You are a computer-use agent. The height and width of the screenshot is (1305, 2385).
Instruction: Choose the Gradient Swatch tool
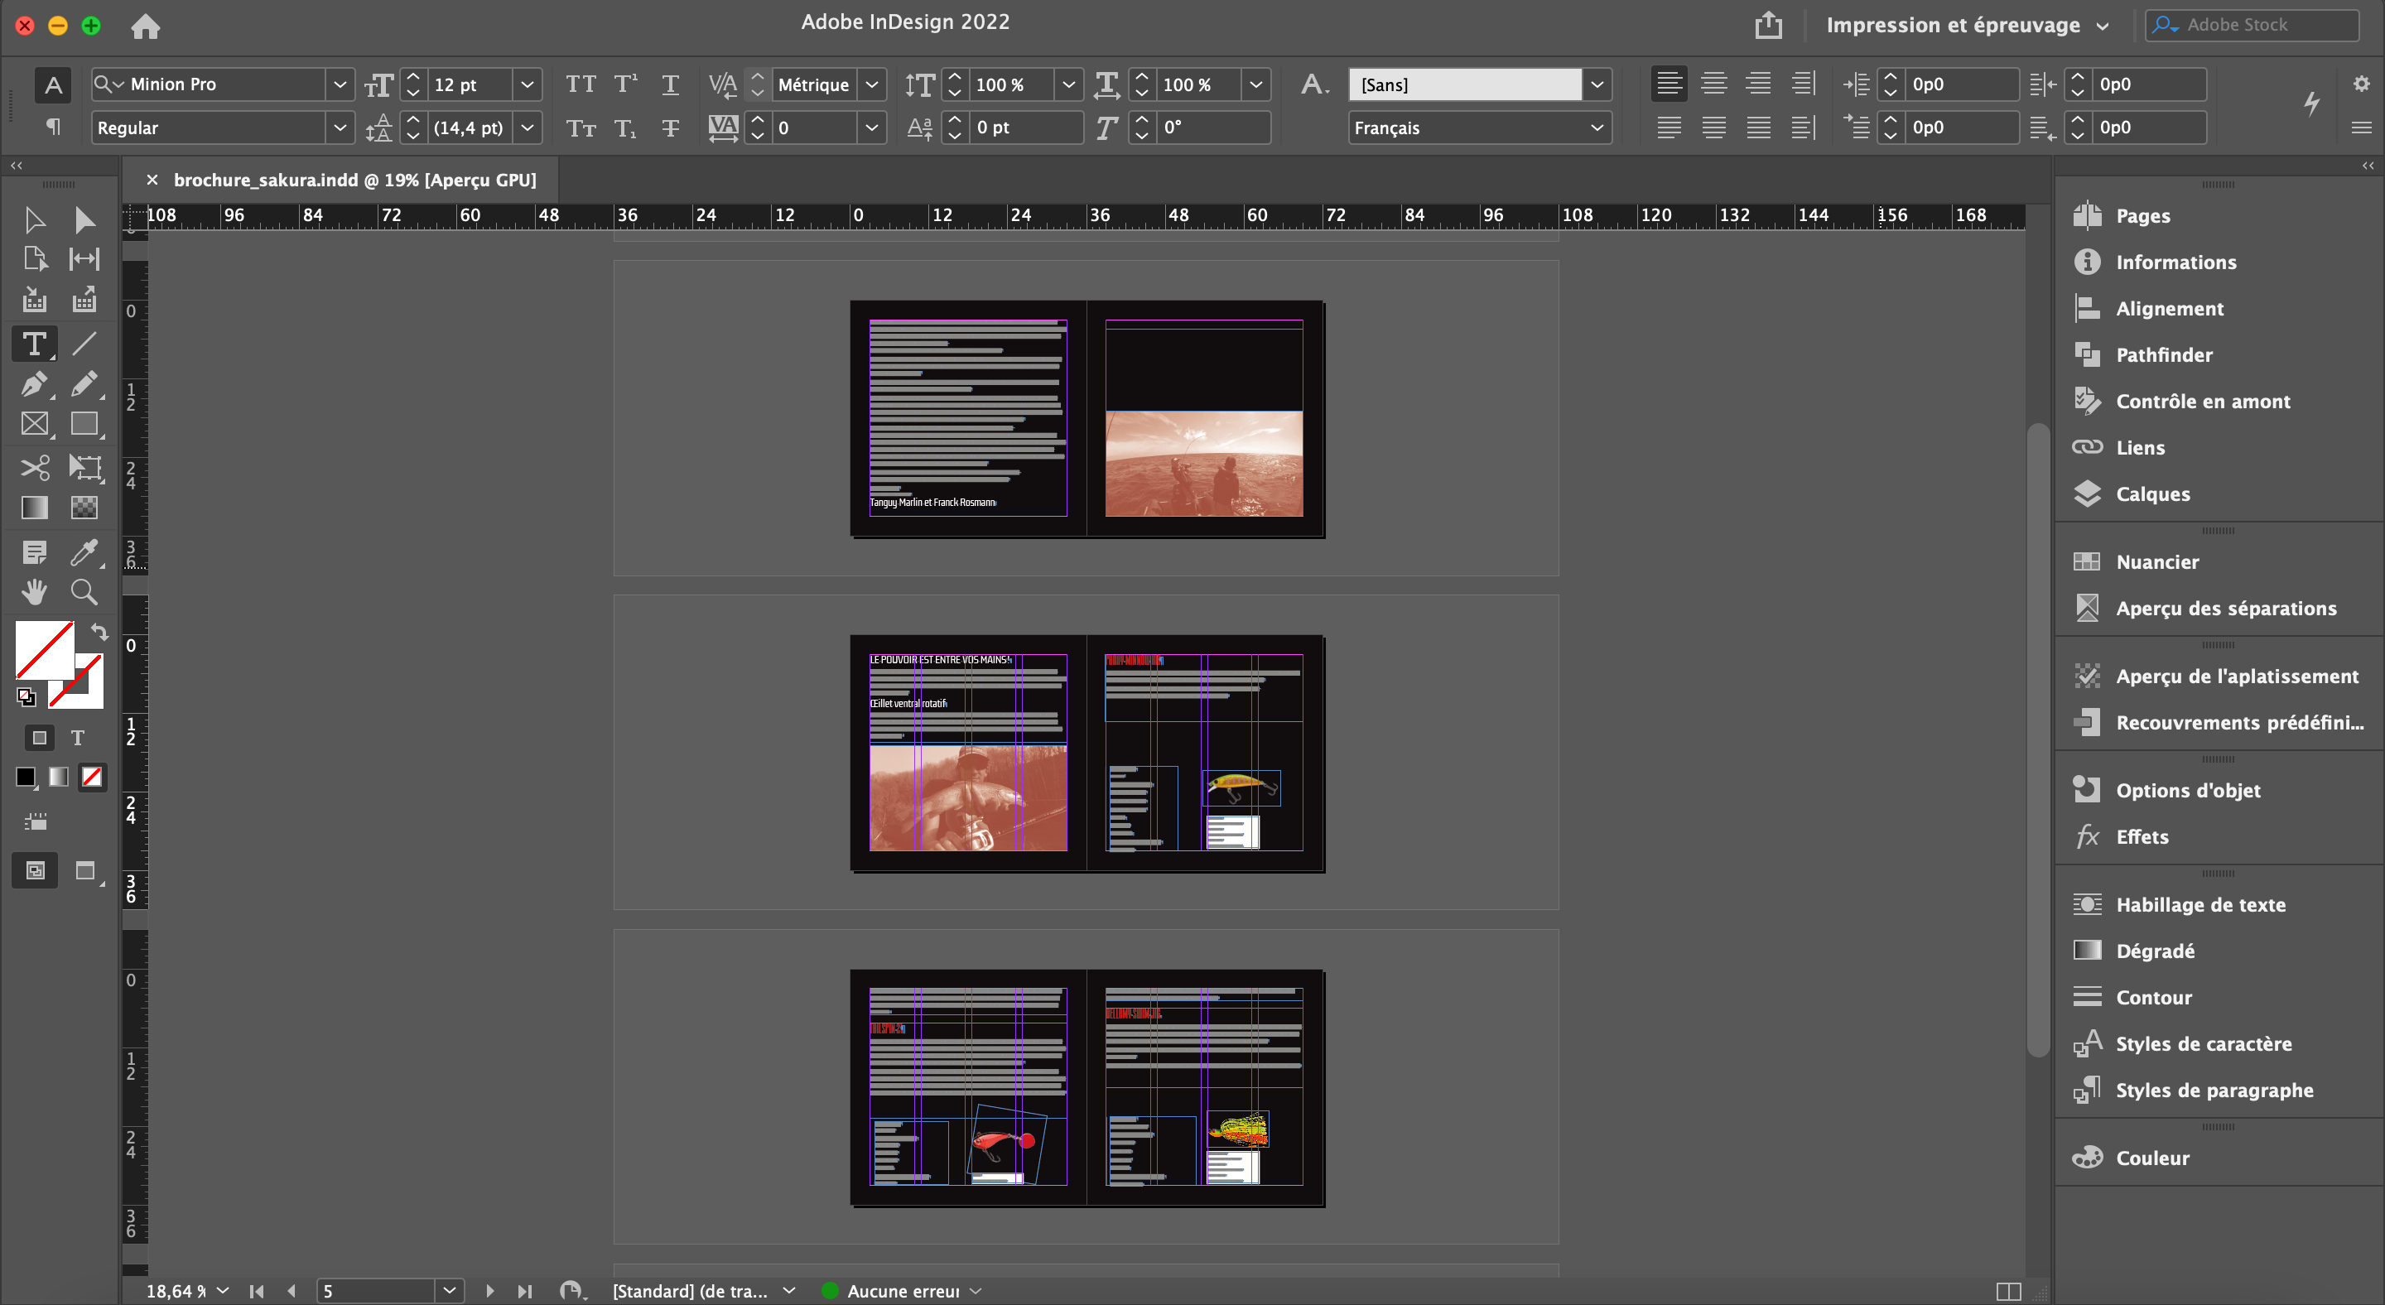[34, 508]
